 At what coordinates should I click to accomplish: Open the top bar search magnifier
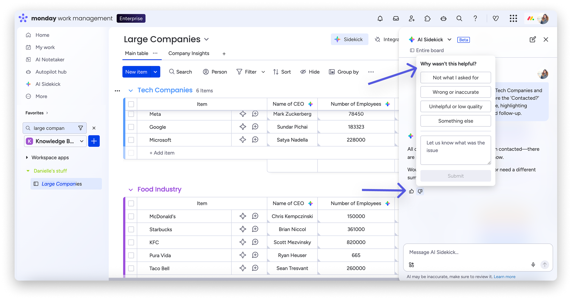[x=459, y=18]
